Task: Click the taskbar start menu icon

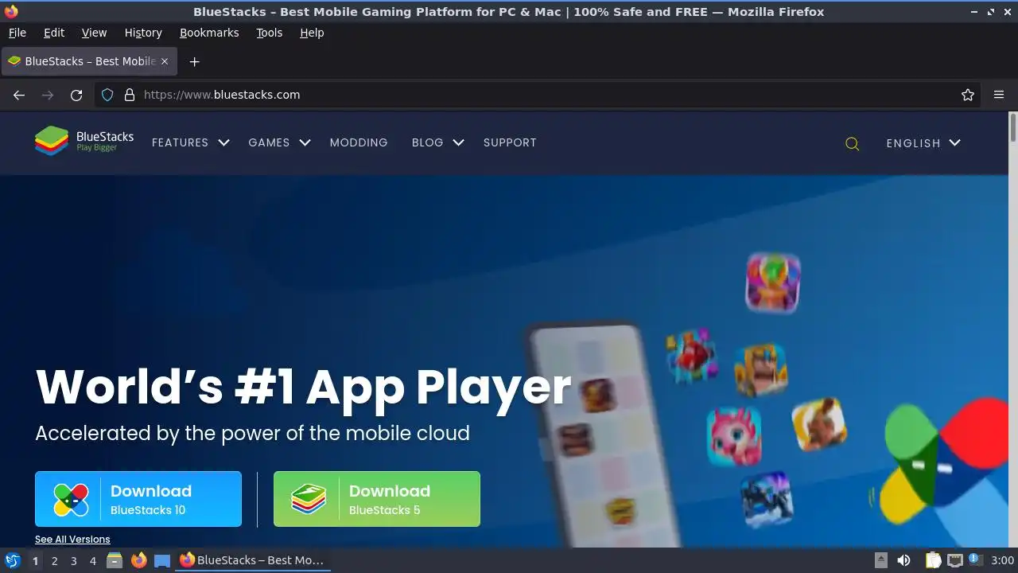Action: pyautogui.click(x=13, y=560)
